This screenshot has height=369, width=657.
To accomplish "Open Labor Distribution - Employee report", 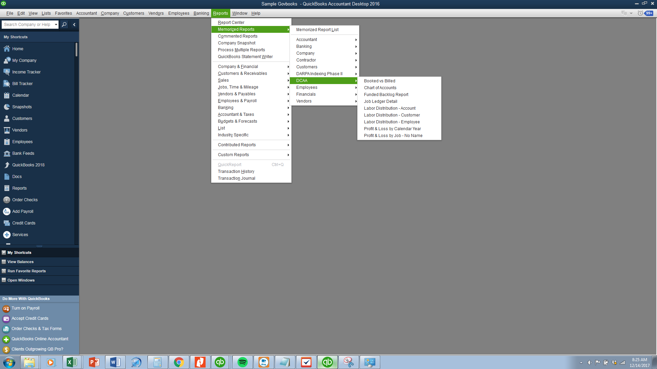I will (399, 122).
